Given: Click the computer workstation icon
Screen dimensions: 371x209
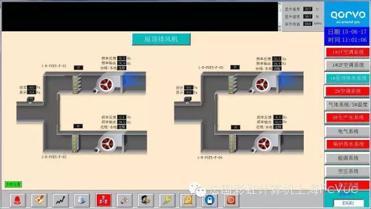Looking at the screenshot, I should (x=82, y=200).
